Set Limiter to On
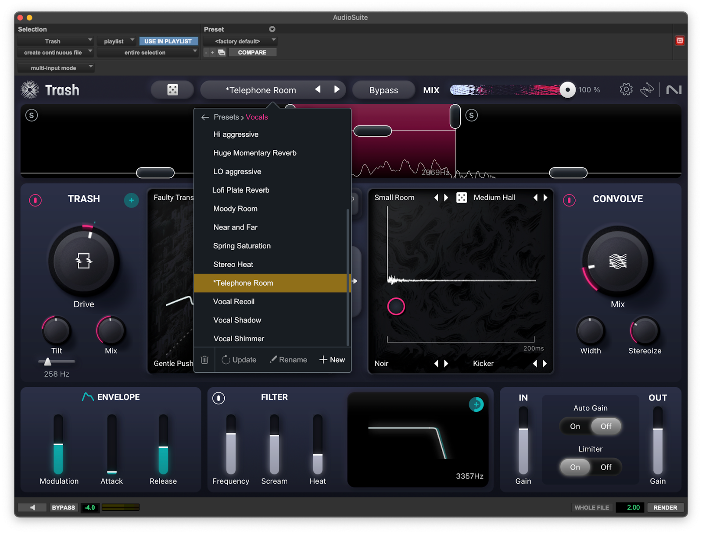Screen dimensions: 702x534 pyautogui.click(x=575, y=467)
